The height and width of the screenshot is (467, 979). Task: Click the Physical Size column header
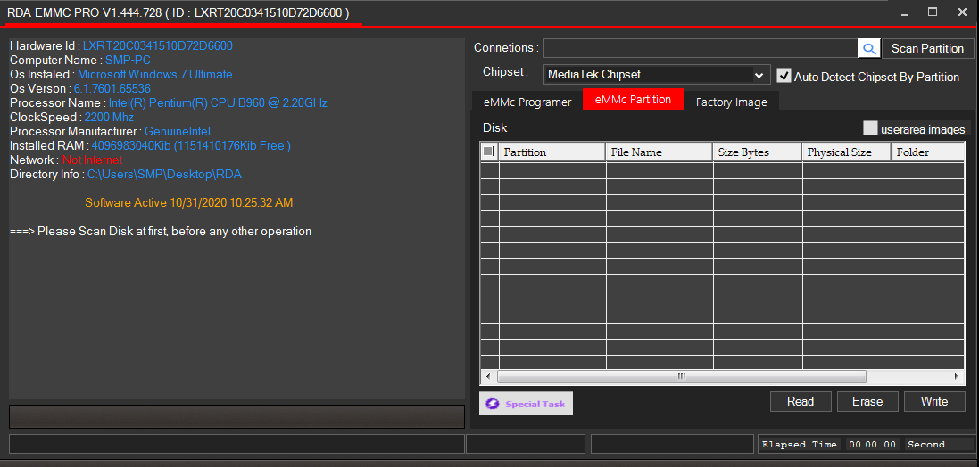pos(847,152)
